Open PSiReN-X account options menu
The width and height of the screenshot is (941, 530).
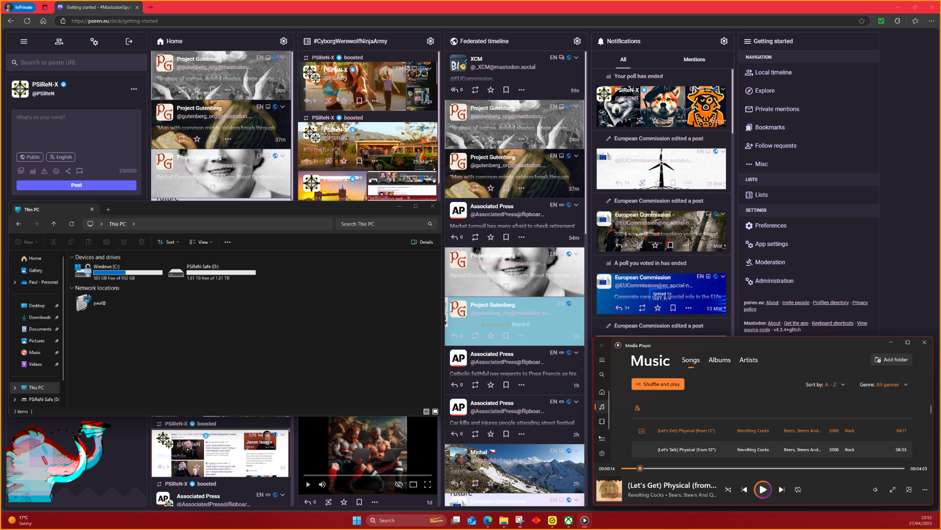[134, 89]
